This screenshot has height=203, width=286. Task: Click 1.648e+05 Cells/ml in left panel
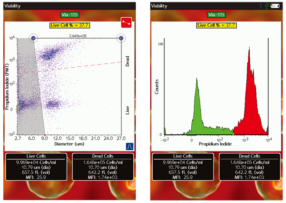[103, 162]
